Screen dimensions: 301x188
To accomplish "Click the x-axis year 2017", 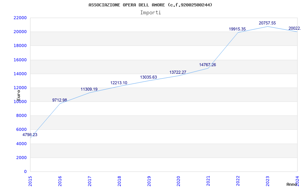I will click(x=90, y=181).
